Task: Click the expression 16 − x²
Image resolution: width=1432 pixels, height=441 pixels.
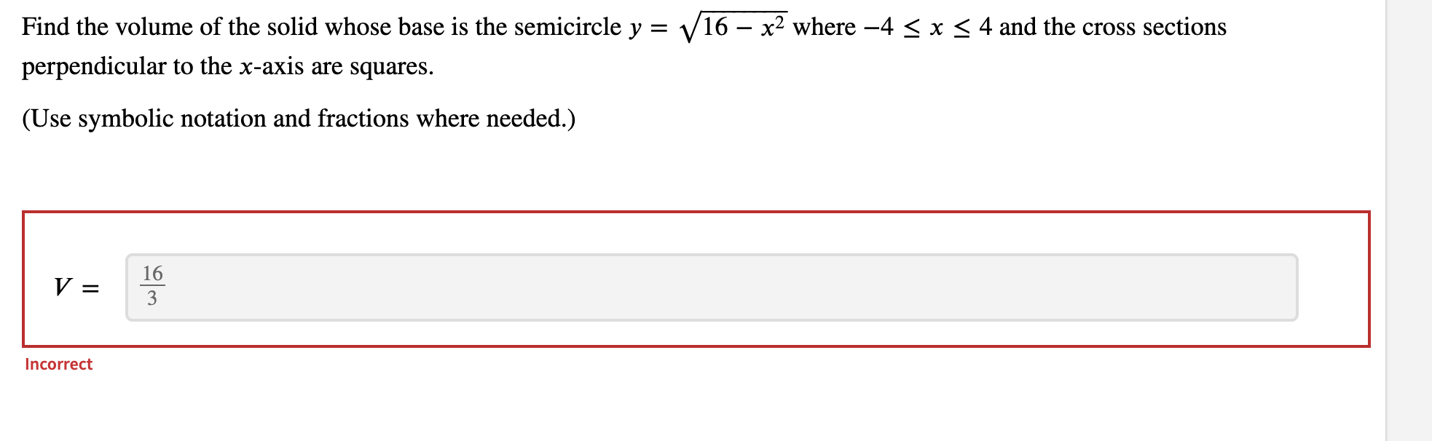Action: [743, 28]
